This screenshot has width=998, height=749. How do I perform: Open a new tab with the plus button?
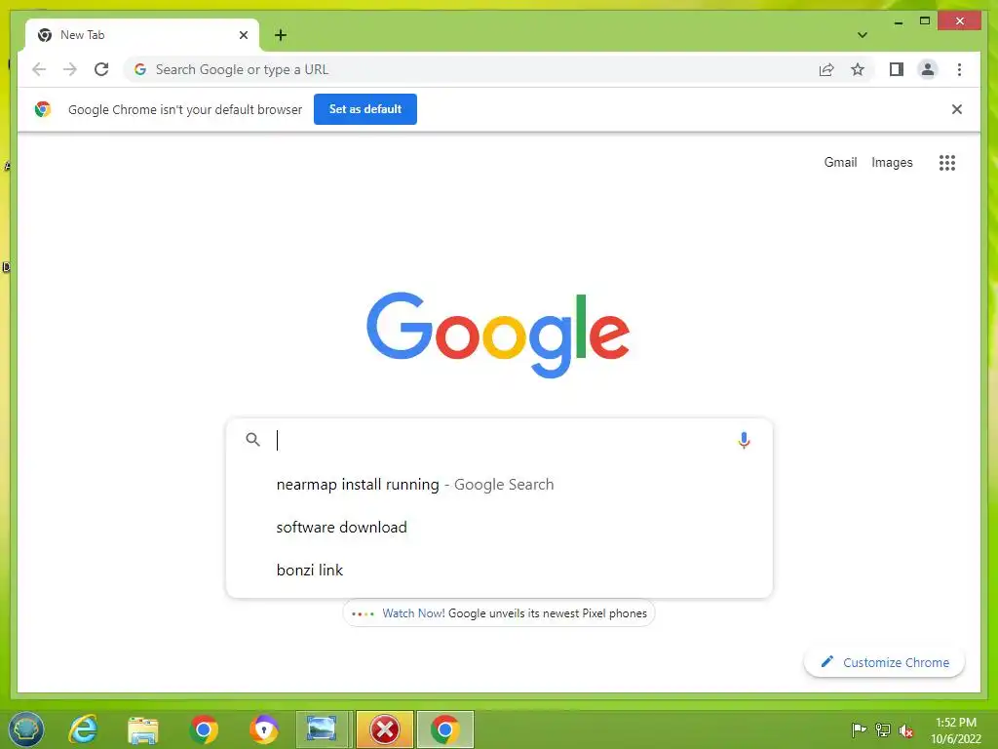(x=281, y=35)
